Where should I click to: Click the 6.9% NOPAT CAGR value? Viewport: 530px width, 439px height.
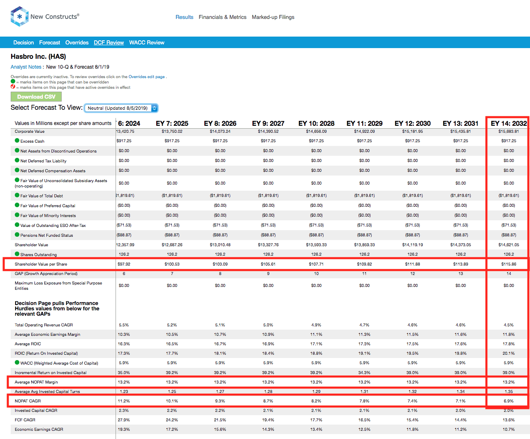pos(509,401)
